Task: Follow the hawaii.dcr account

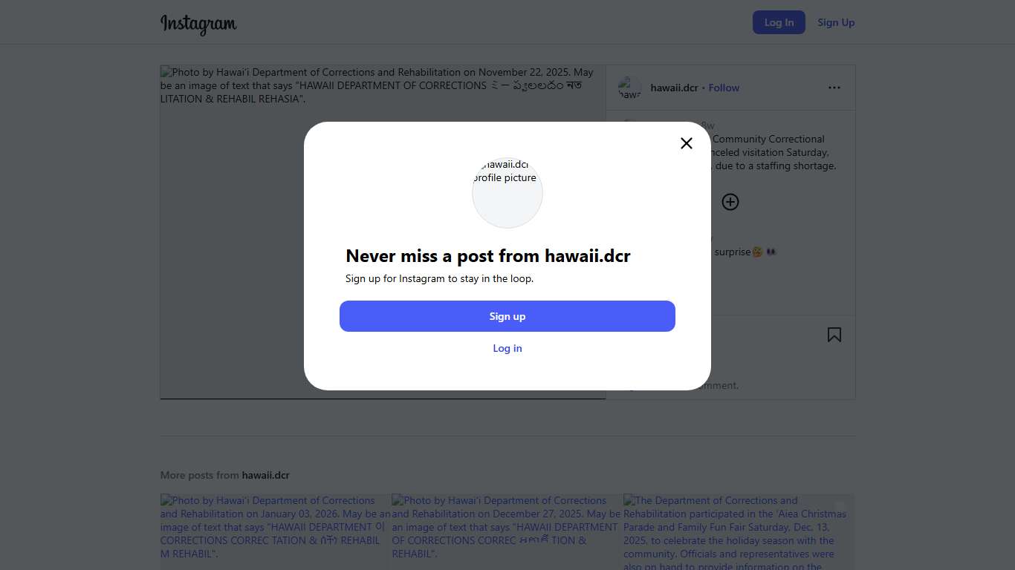Action: pos(724,88)
